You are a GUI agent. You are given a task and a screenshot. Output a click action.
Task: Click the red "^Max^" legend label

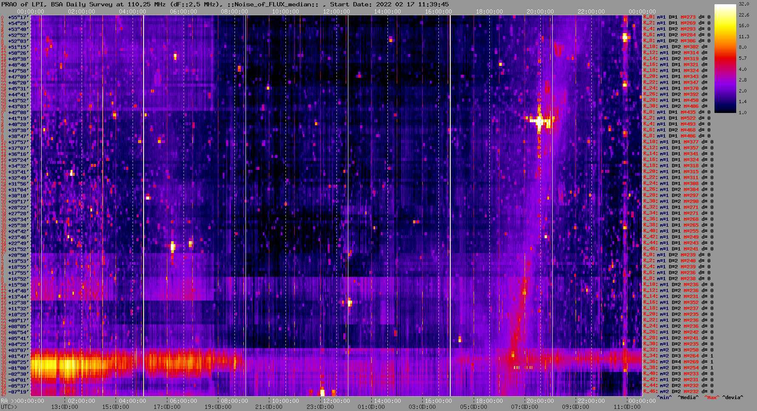tap(712, 397)
